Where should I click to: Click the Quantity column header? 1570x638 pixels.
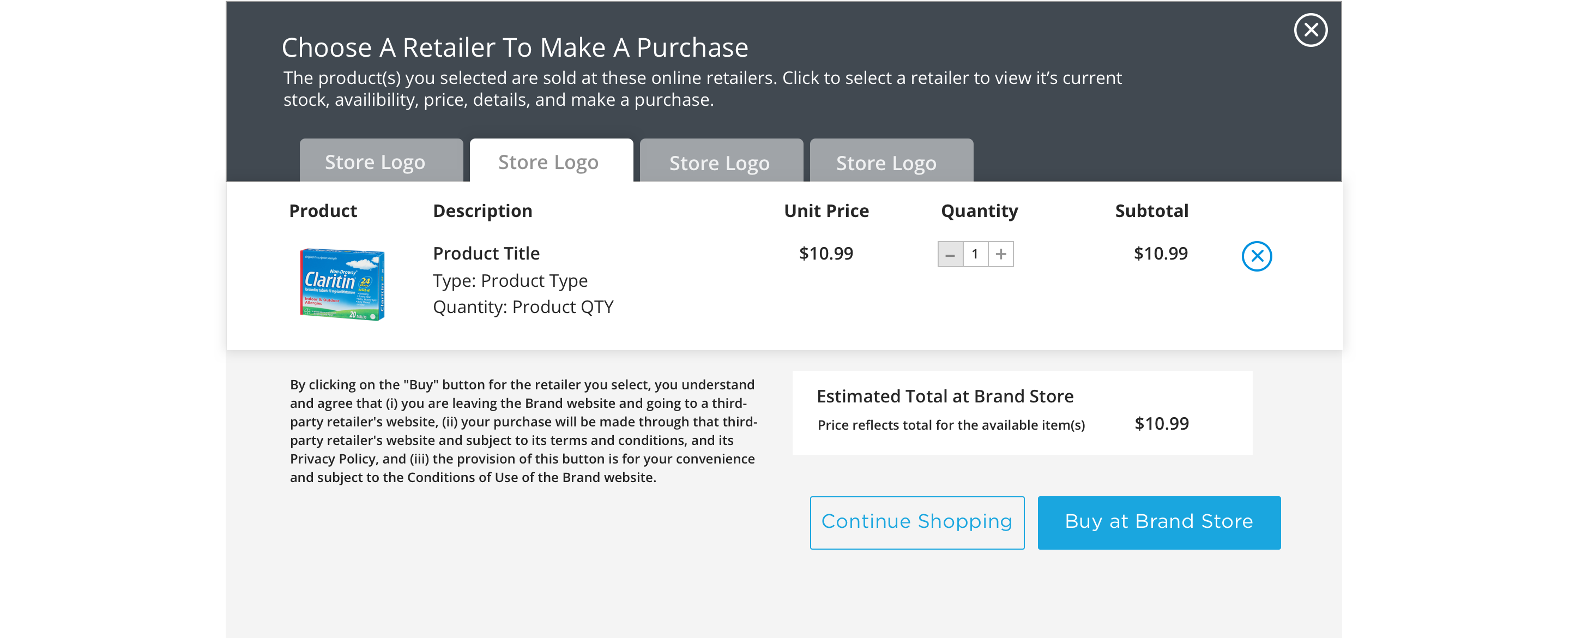click(979, 211)
